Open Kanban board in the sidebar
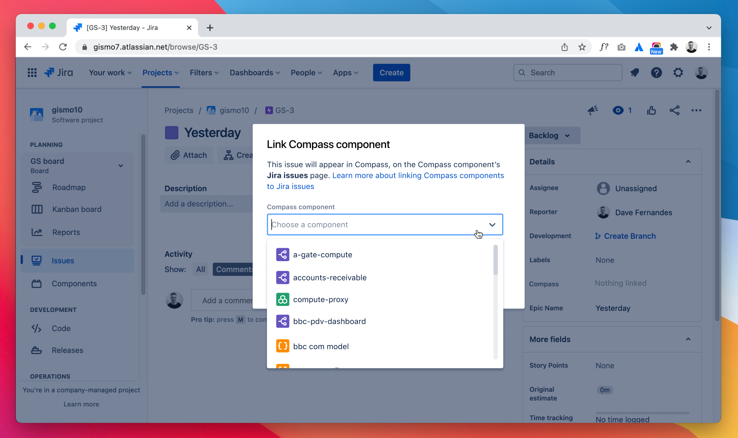The width and height of the screenshot is (738, 438). click(77, 209)
